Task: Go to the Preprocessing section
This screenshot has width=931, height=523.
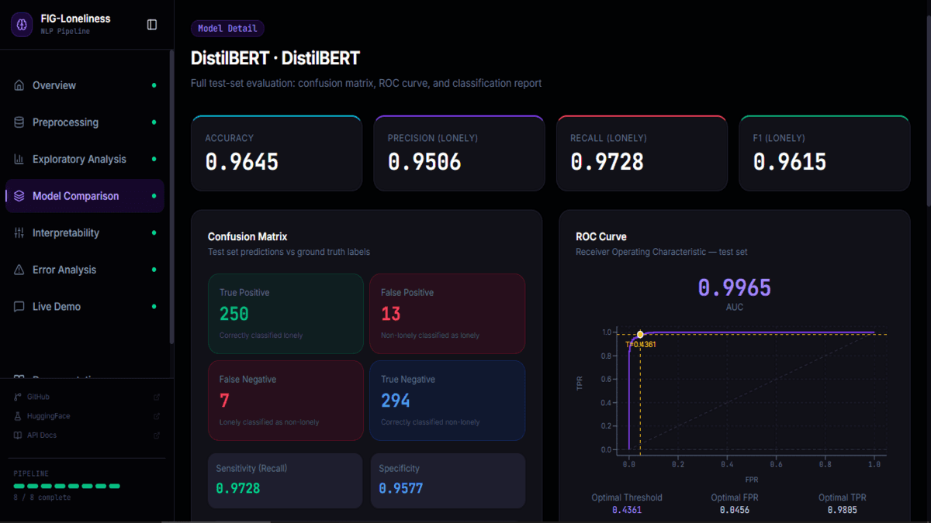Action: point(85,122)
